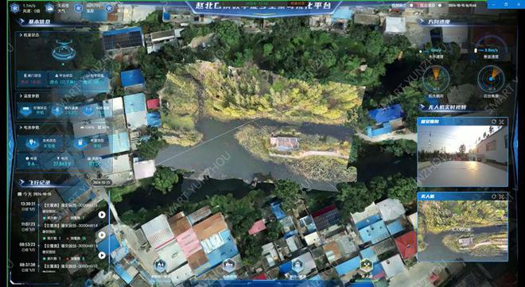This screenshot has width=525, height=287.
Task: Click the small island building on map
Action: click(x=285, y=144)
